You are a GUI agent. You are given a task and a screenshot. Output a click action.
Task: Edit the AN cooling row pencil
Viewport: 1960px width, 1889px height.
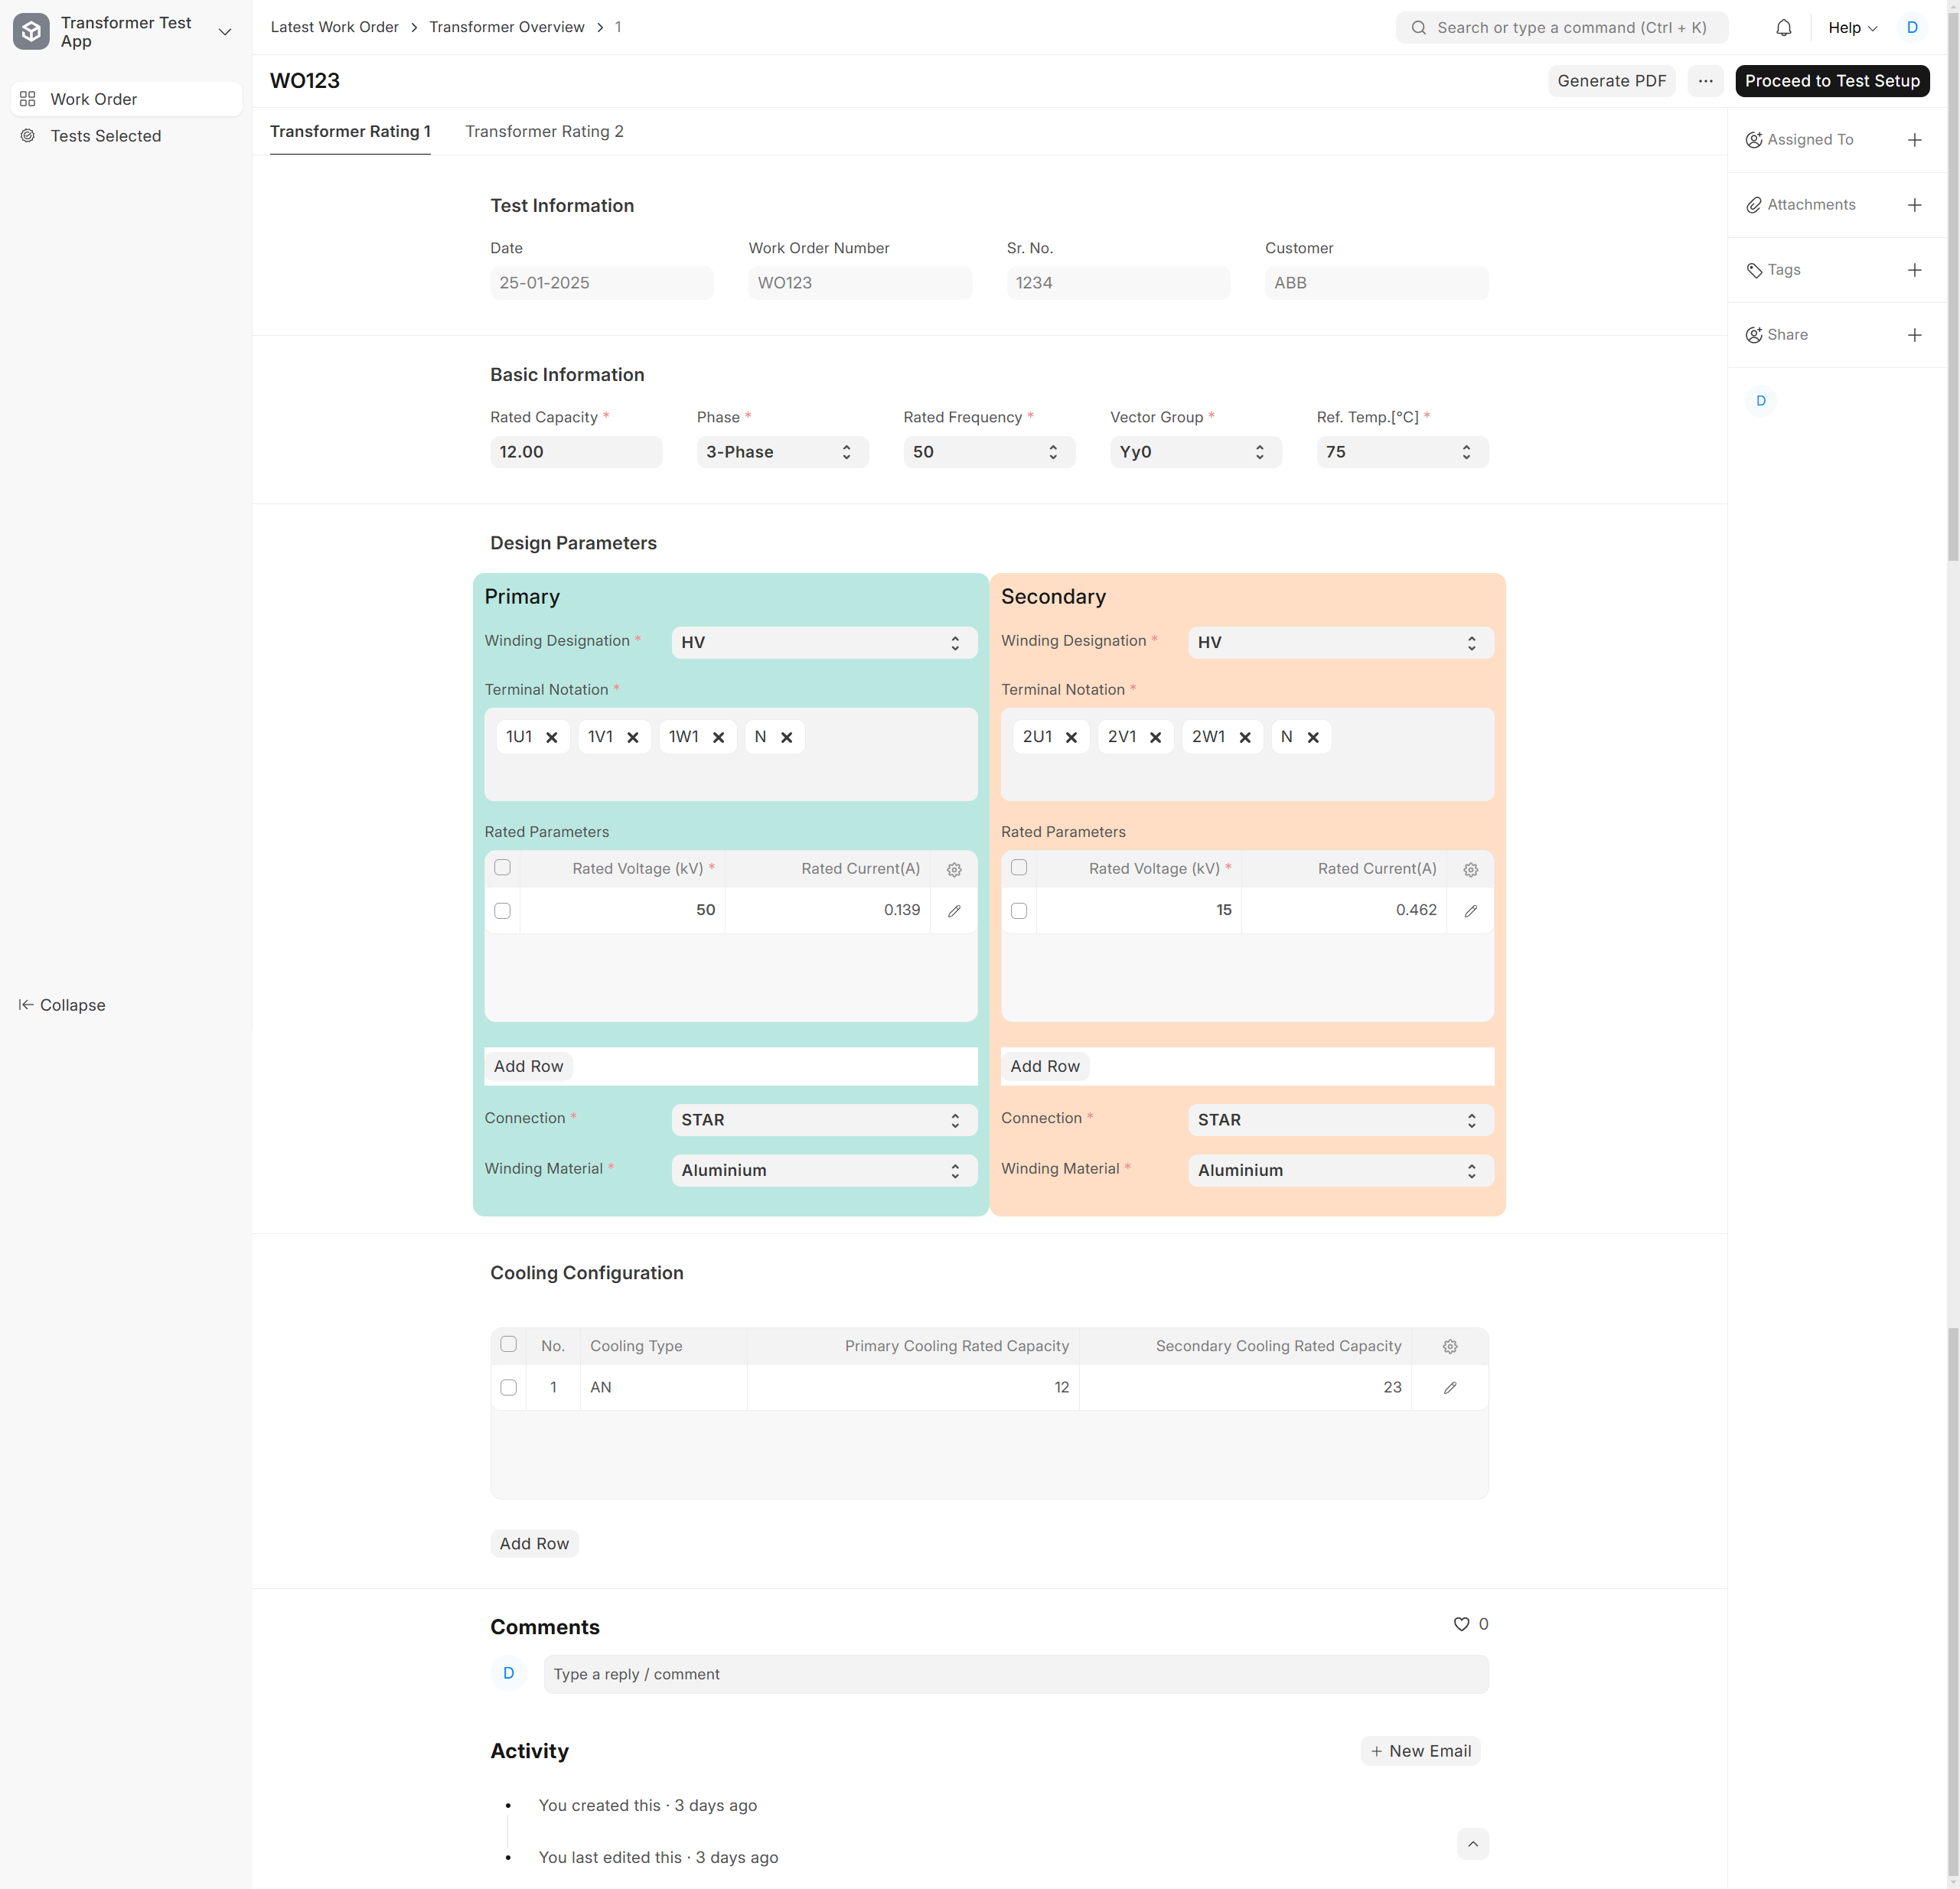(1450, 1387)
